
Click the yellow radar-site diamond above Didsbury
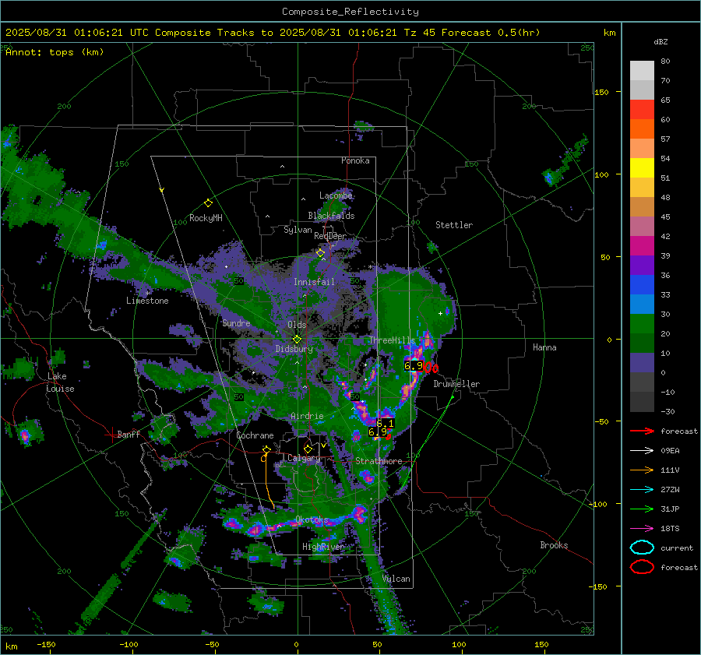(297, 340)
